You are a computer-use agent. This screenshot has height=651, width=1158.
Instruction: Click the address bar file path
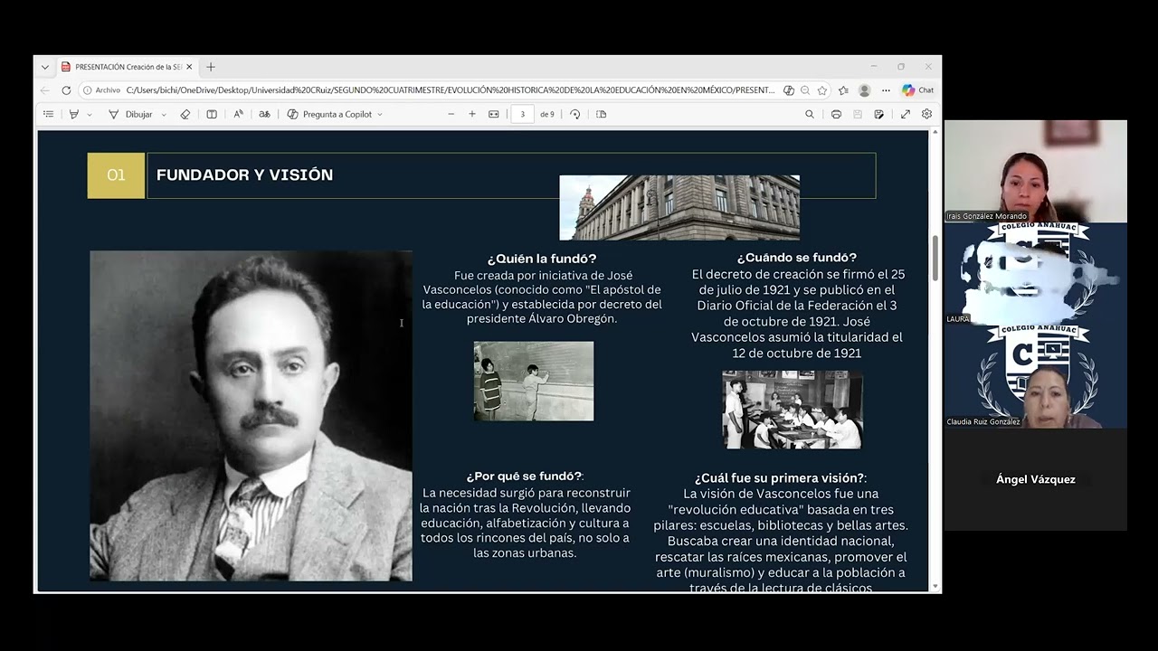click(x=450, y=90)
